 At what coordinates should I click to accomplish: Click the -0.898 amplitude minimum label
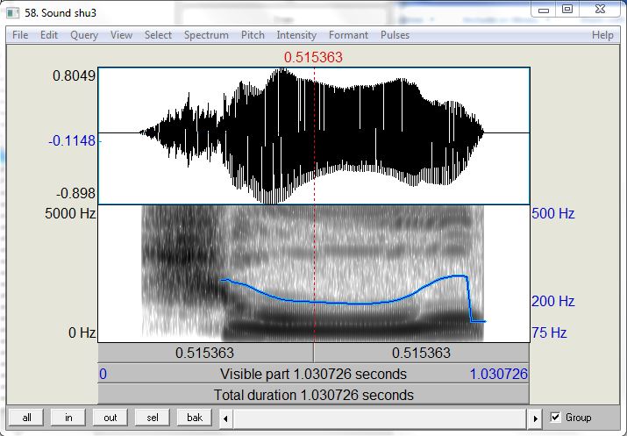(x=75, y=193)
